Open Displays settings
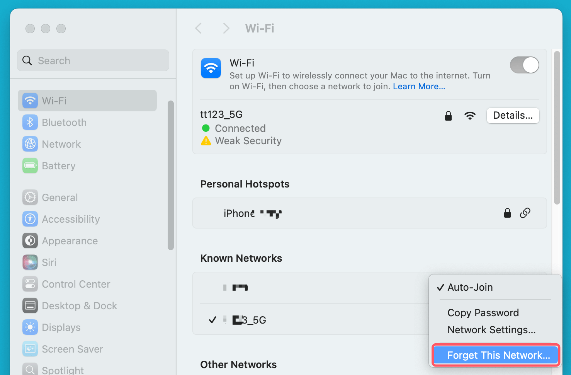The width and height of the screenshot is (571, 375). click(61, 327)
